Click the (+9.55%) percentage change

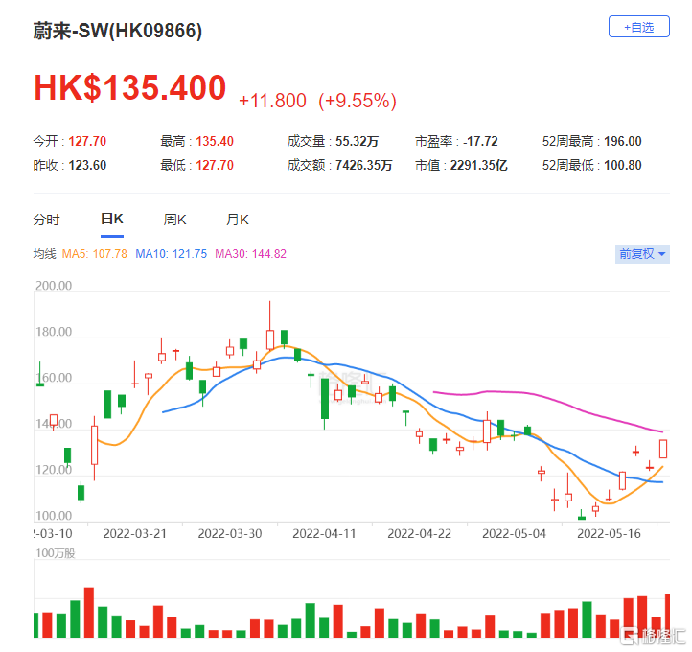pos(357,101)
